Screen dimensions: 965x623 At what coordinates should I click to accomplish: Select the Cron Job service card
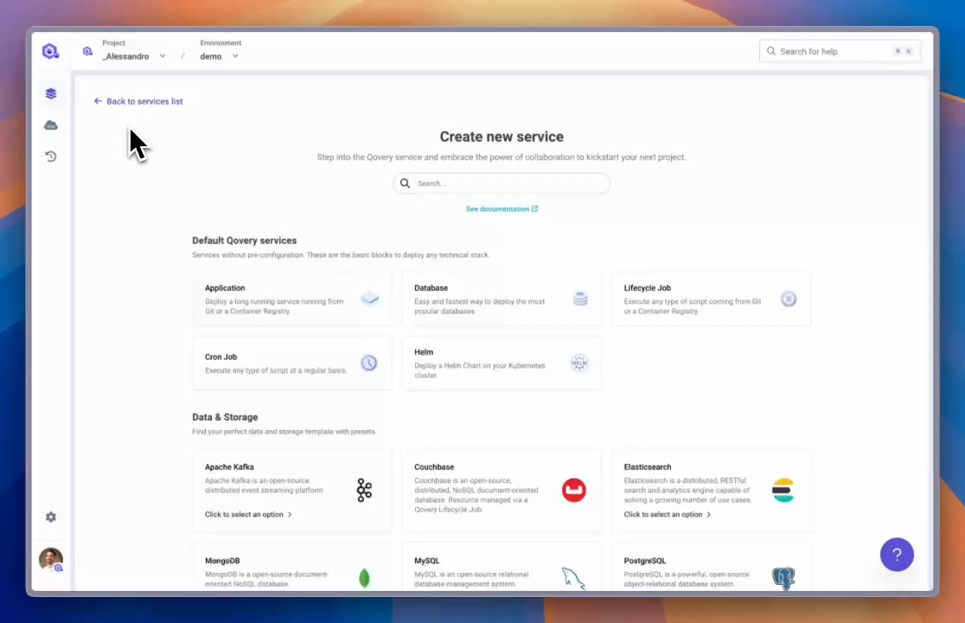pyautogui.click(x=291, y=363)
